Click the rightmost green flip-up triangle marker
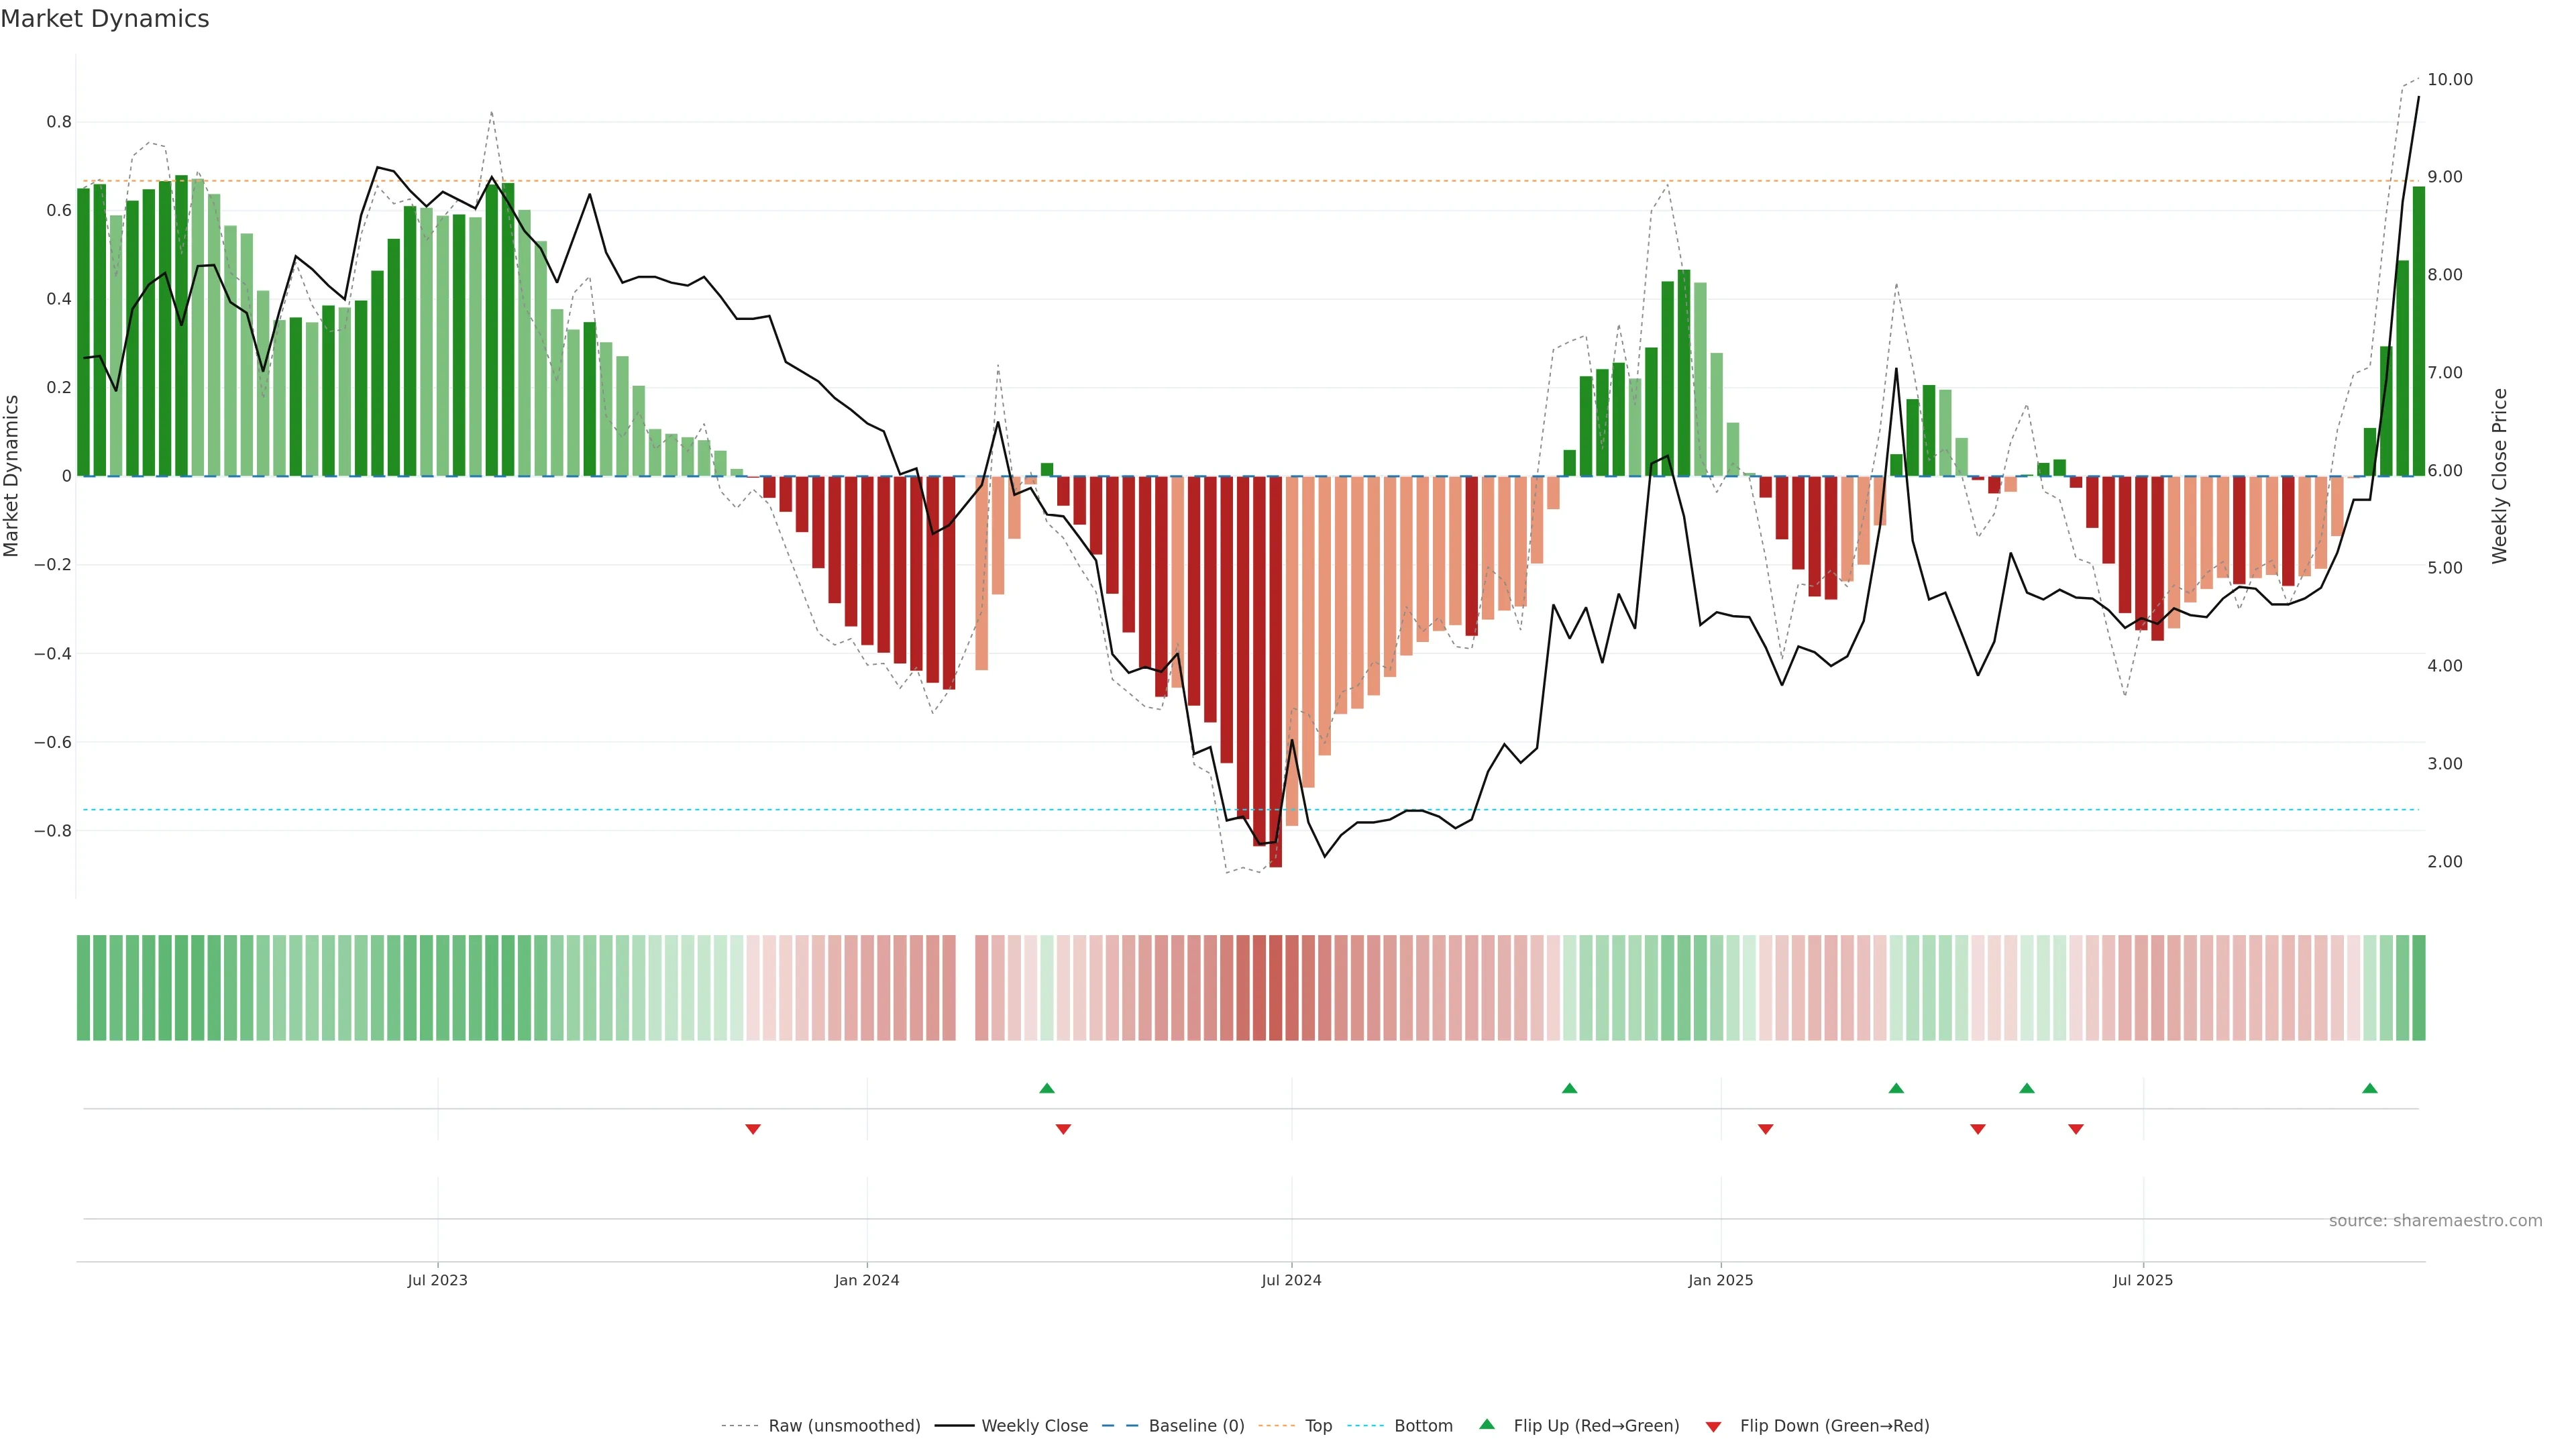Image resolution: width=2576 pixels, height=1449 pixels. tap(2369, 1088)
